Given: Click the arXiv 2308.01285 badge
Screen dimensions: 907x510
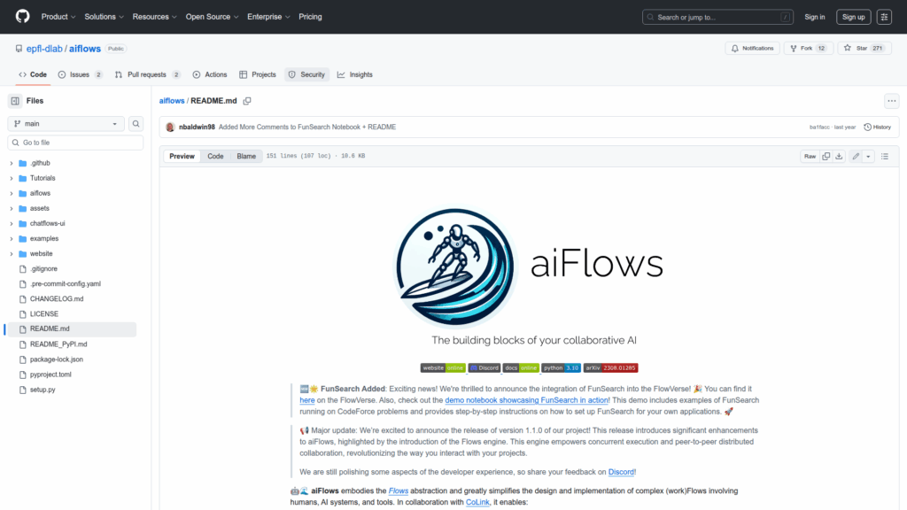Looking at the screenshot, I should pos(610,367).
